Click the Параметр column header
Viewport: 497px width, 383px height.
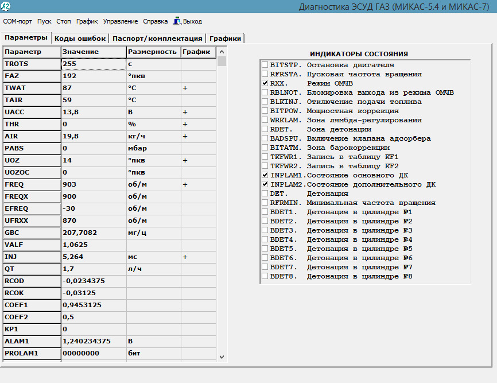(x=32, y=52)
